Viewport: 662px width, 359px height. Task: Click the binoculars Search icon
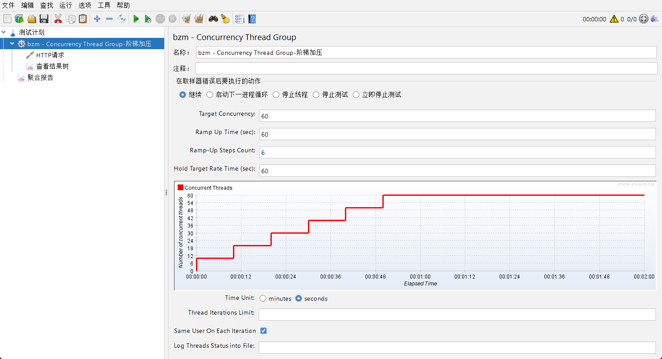coord(213,19)
